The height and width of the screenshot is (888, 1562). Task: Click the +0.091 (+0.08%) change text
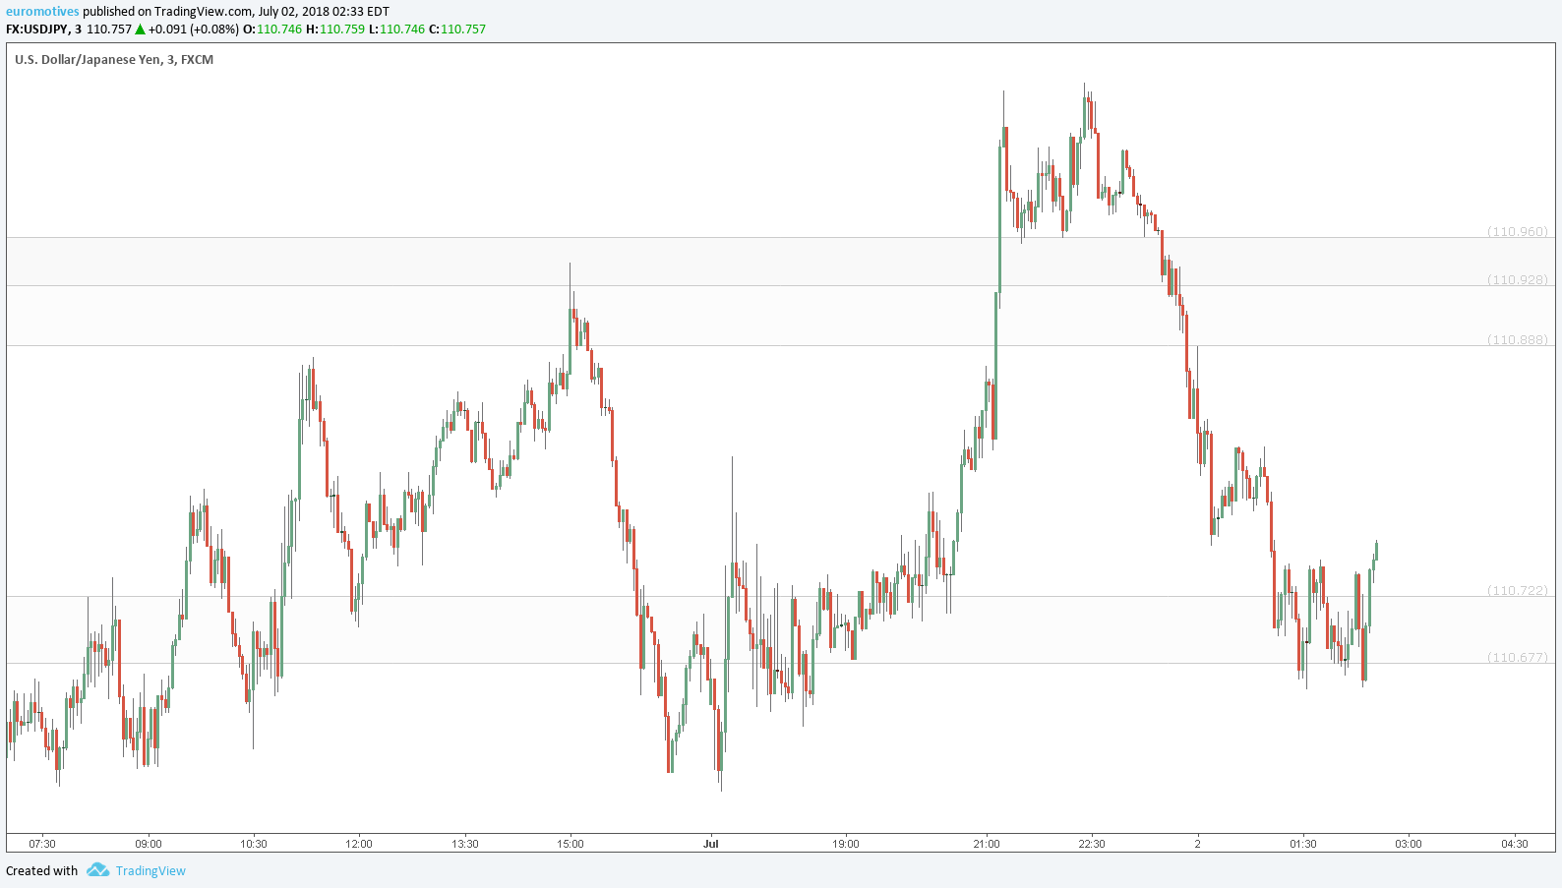[194, 30]
